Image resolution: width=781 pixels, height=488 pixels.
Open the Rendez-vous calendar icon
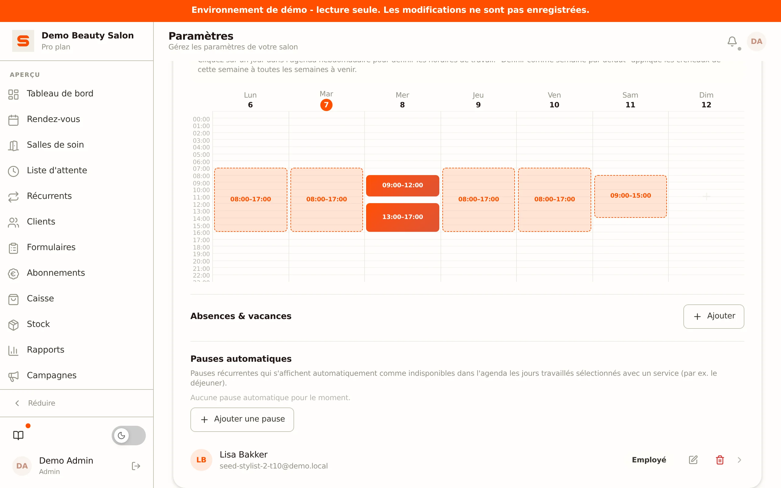(x=13, y=120)
